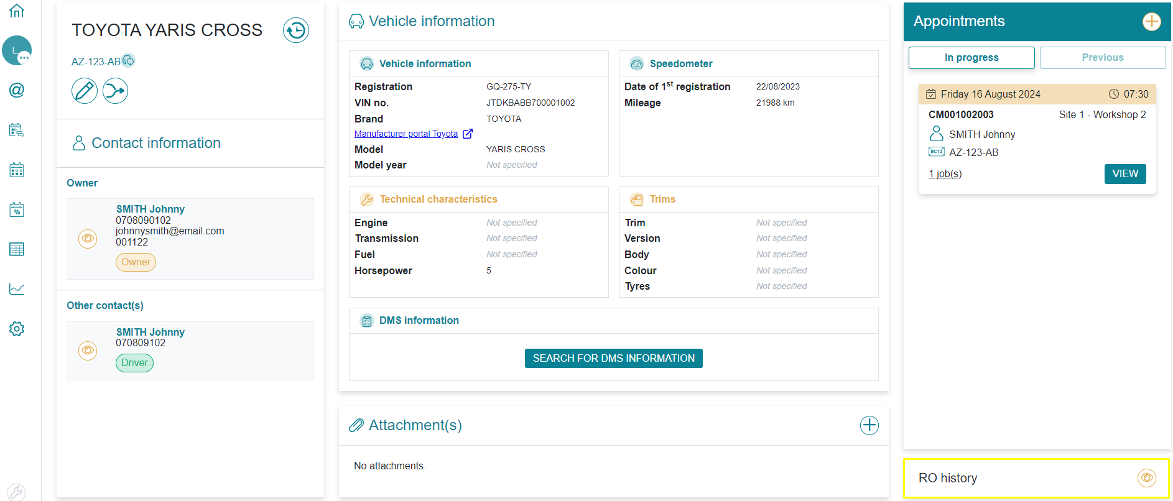Open the calendar with car sidebar icon
The height and width of the screenshot is (501, 1173).
pyautogui.click(x=17, y=130)
